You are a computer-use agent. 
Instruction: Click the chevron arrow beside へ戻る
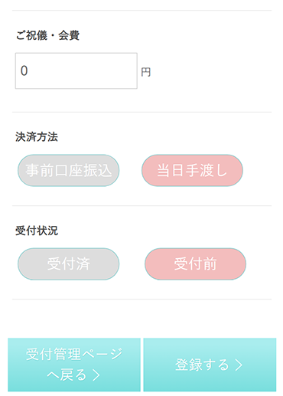(x=96, y=375)
